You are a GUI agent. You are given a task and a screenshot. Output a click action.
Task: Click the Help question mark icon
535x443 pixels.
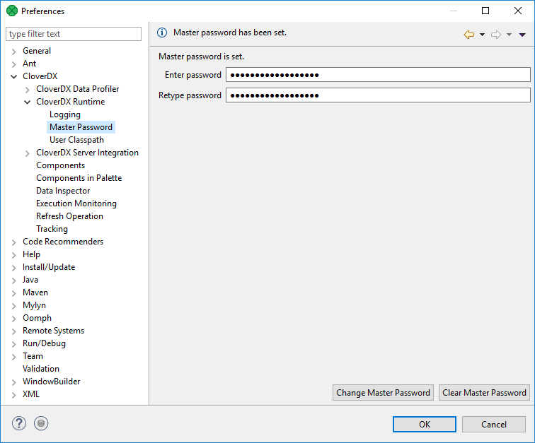click(19, 424)
